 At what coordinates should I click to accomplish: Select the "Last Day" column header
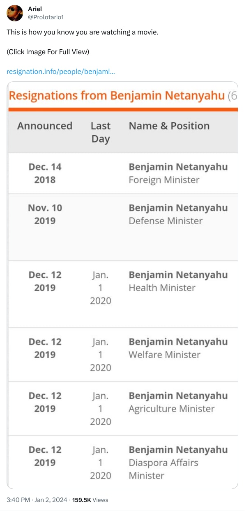101,132
